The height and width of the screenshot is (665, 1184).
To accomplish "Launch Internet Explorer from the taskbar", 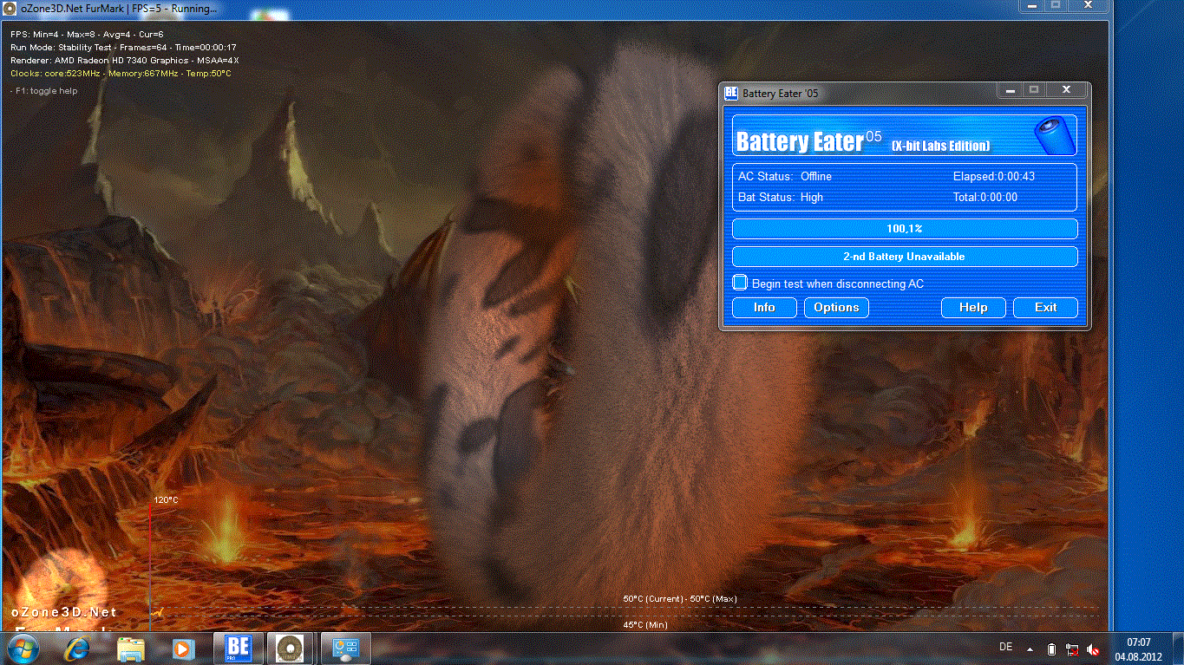I will tap(78, 648).
